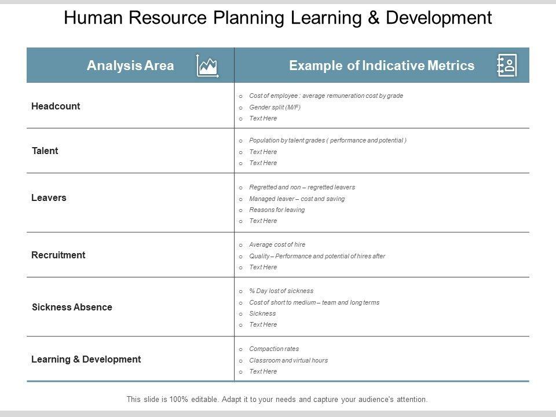Click the contact notebook icon in header

click(507, 65)
